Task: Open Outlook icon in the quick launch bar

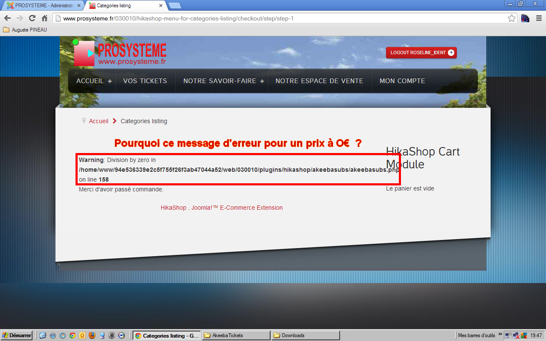Action: [x=82, y=335]
